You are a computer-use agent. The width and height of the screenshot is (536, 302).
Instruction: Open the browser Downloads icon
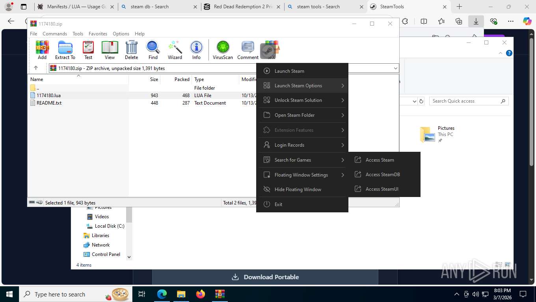[476, 21]
